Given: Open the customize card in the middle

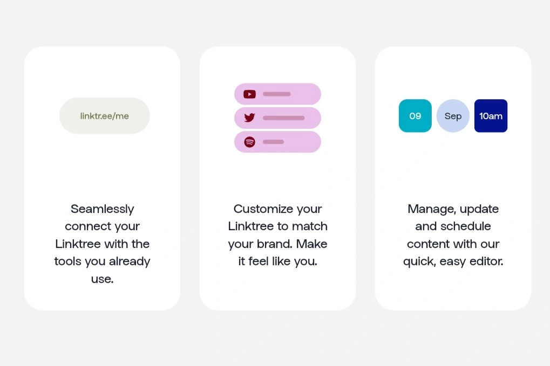Looking at the screenshot, I should coord(277,178).
